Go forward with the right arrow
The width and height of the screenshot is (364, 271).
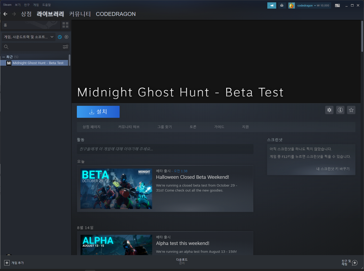point(14,14)
